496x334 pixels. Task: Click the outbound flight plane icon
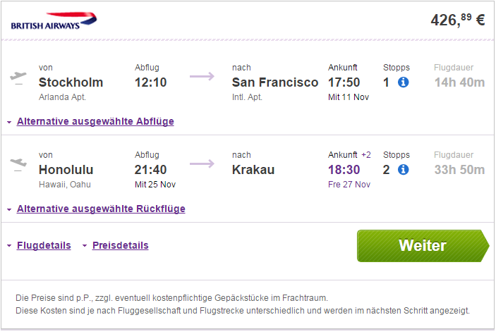point(18,78)
